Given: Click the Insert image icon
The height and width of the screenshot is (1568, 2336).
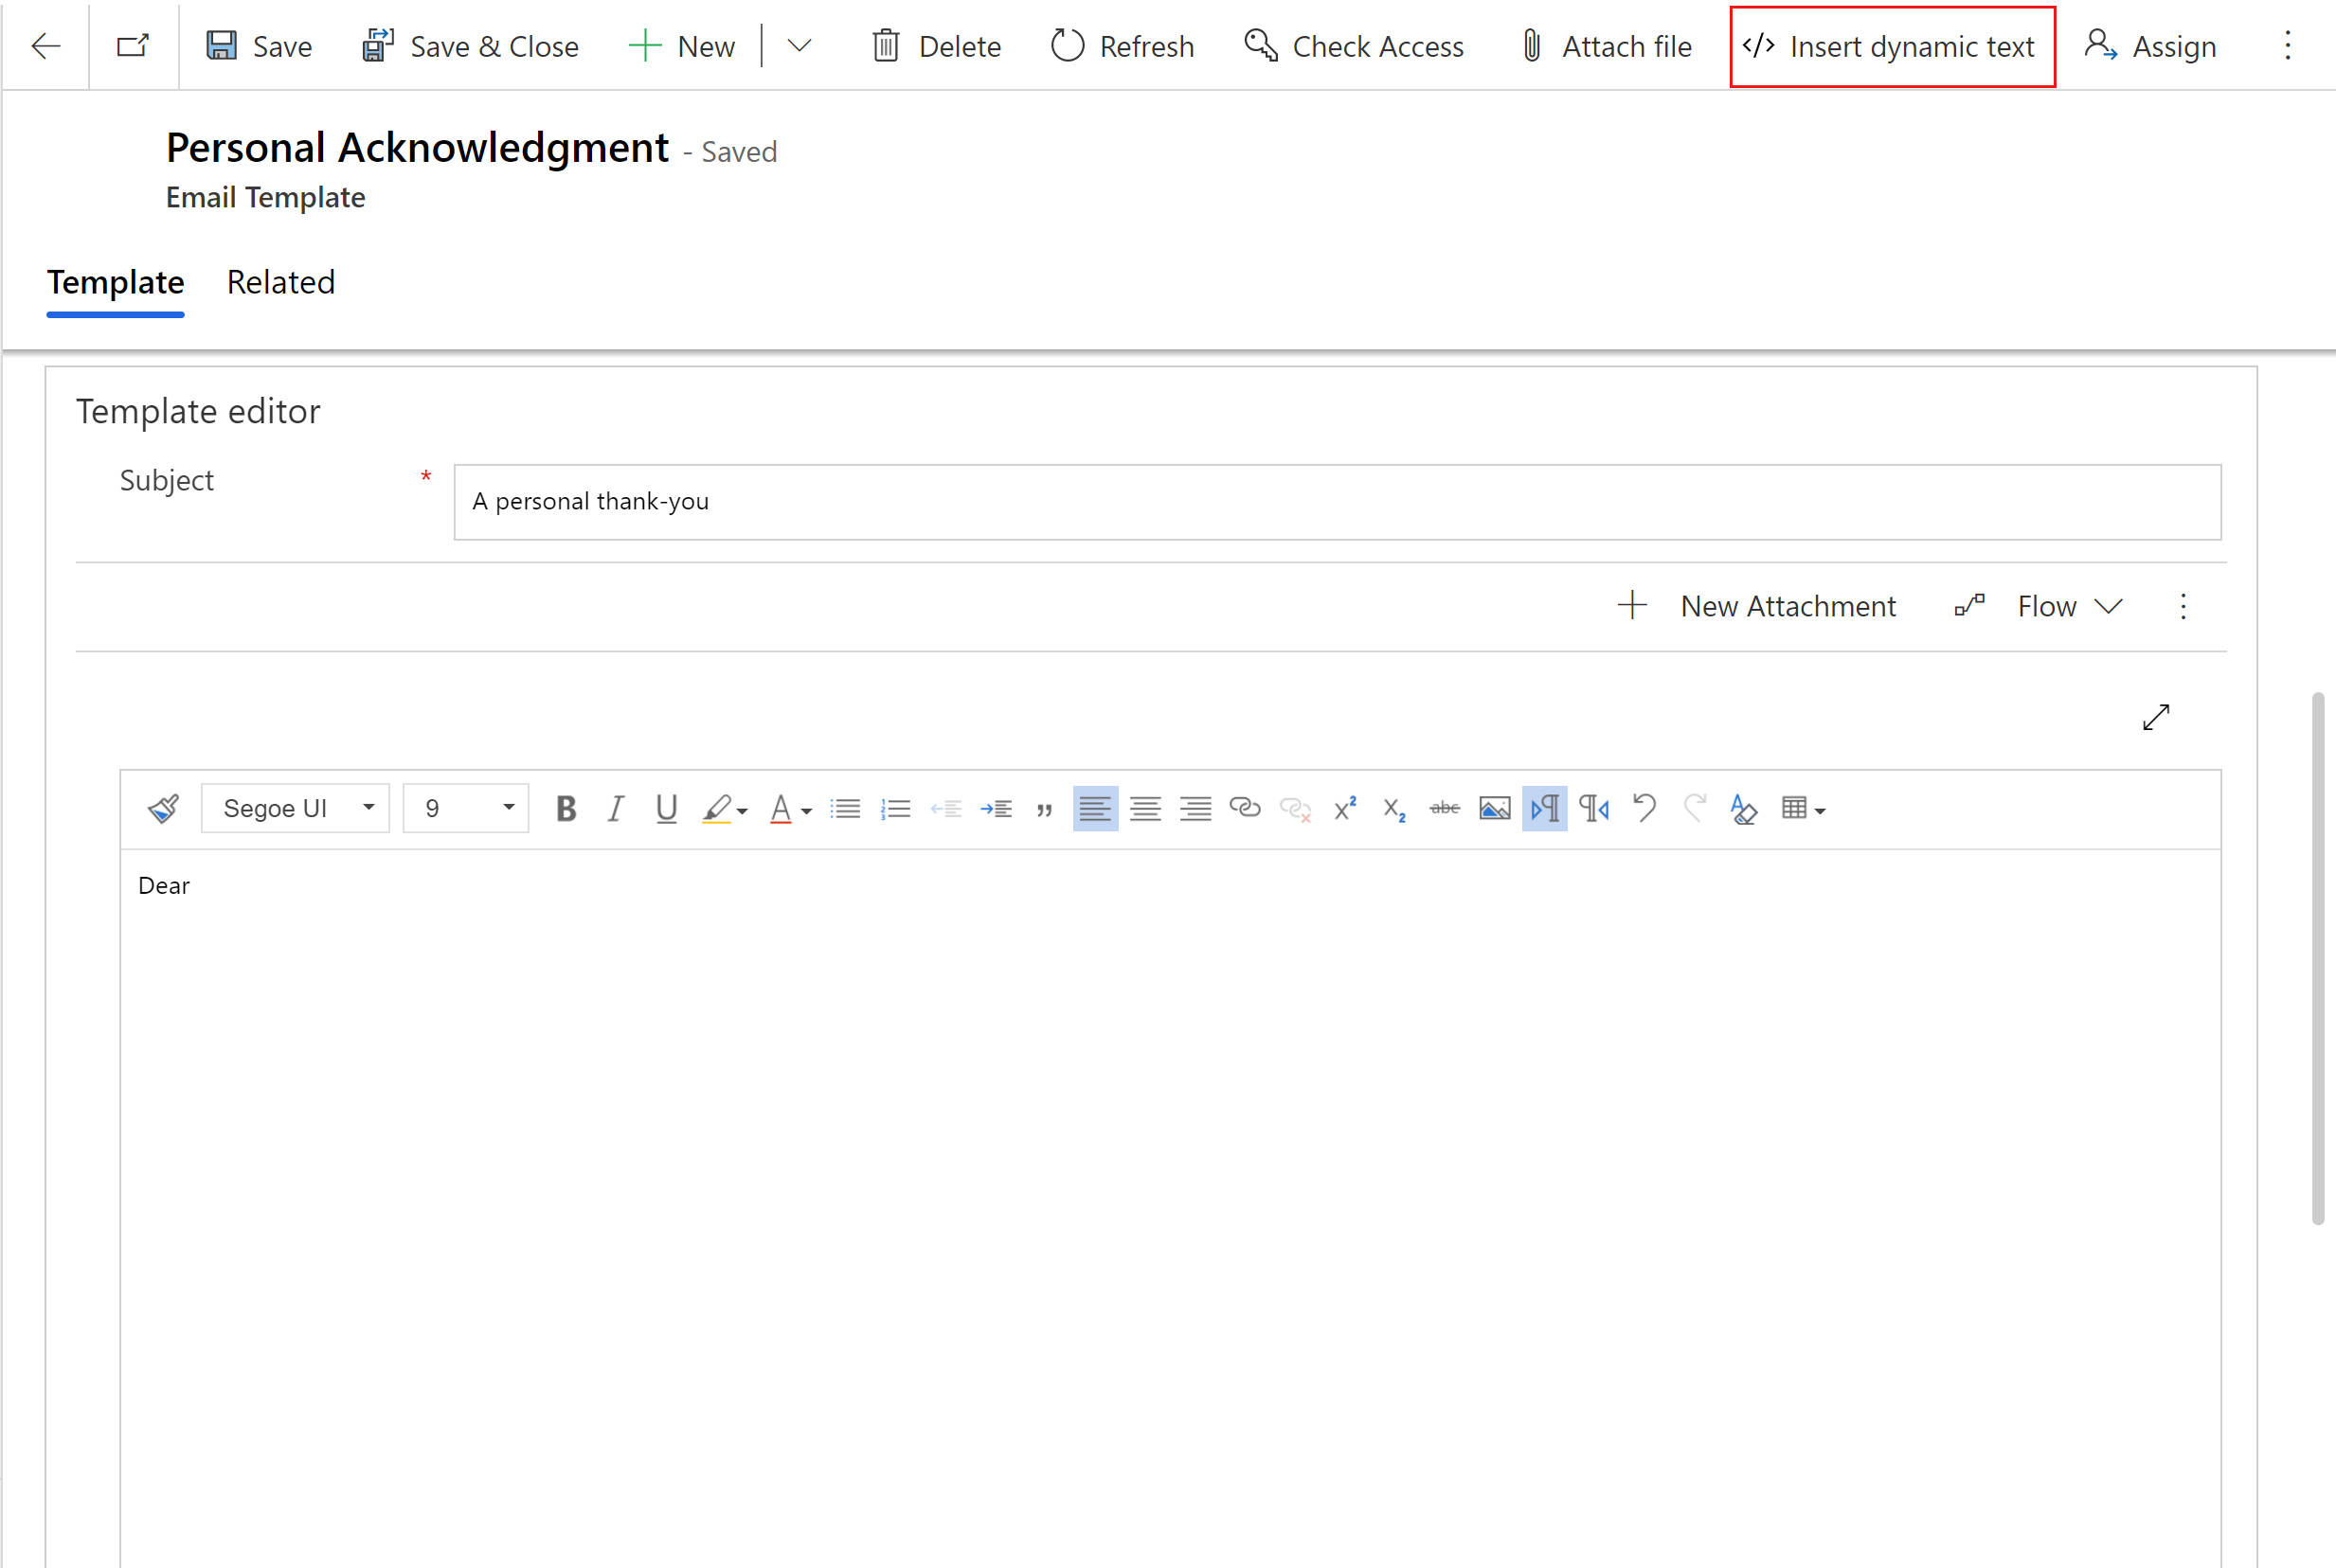Looking at the screenshot, I should point(1495,809).
